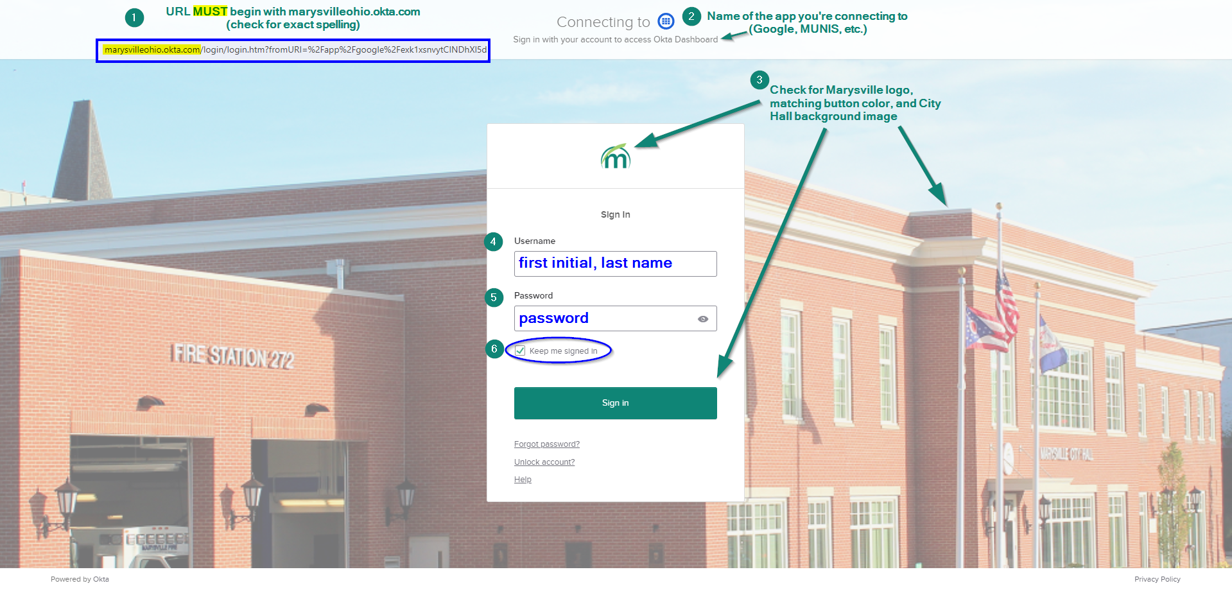1232x590 pixels.
Task: Open the Help link below Unlock account
Action: point(523,480)
